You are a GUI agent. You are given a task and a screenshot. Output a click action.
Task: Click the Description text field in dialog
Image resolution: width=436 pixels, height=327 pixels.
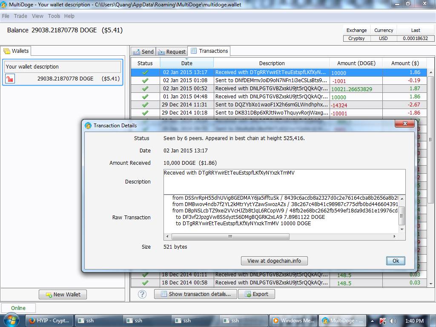[x=284, y=182]
